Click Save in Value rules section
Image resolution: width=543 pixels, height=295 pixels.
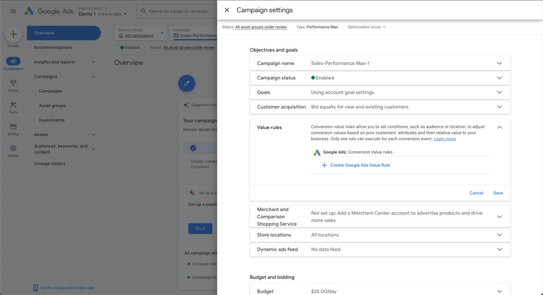click(x=498, y=193)
